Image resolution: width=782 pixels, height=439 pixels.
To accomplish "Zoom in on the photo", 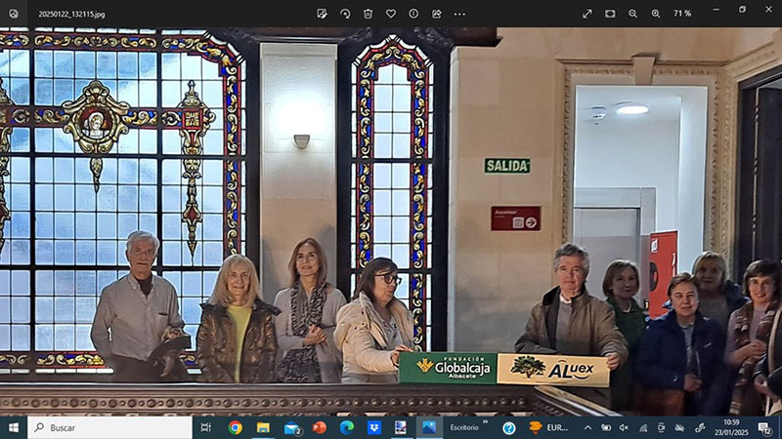I will pyautogui.click(x=655, y=14).
